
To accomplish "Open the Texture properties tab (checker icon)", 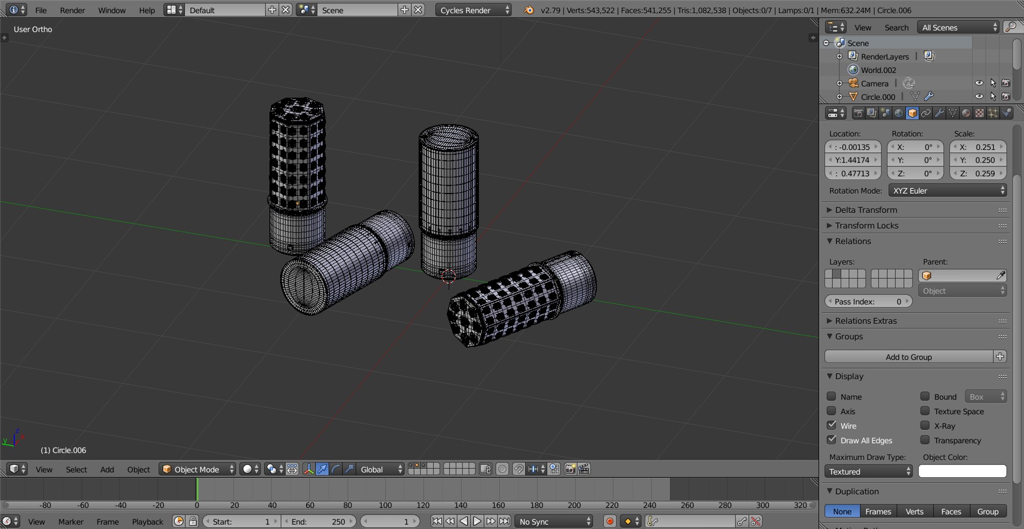I will point(980,113).
